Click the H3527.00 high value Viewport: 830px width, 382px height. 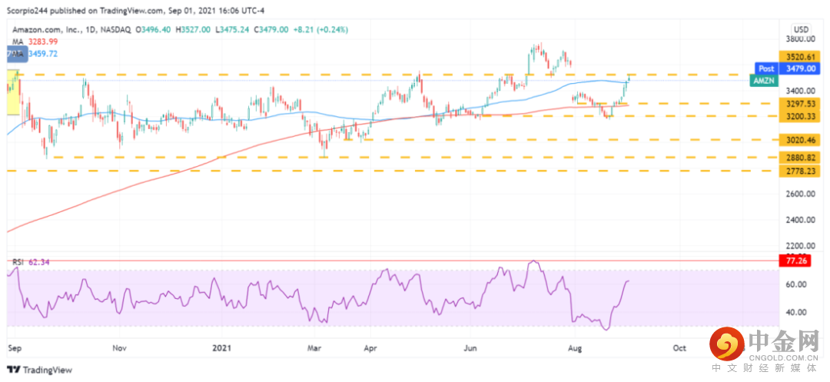[x=194, y=30]
